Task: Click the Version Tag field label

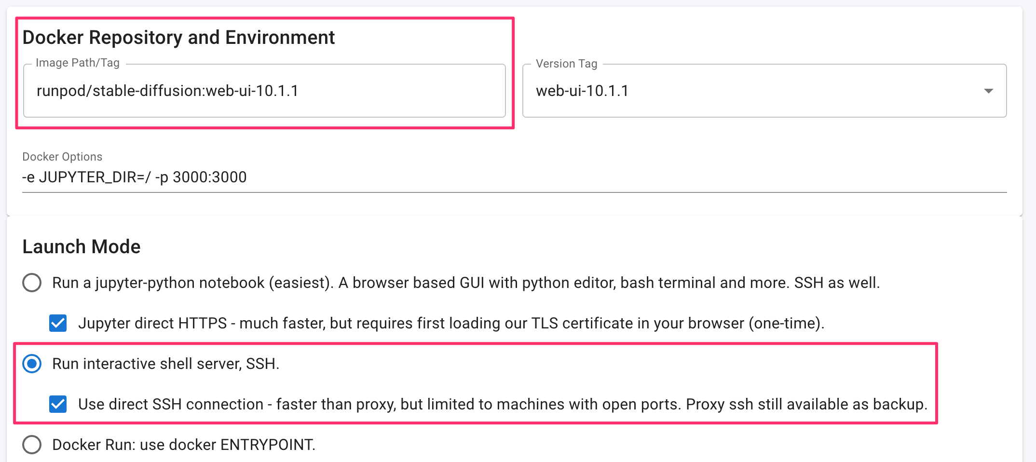Action: [x=566, y=64]
